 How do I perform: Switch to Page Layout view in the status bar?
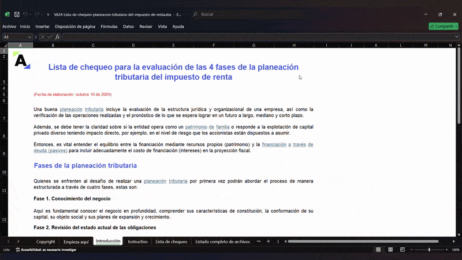[390, 250]
